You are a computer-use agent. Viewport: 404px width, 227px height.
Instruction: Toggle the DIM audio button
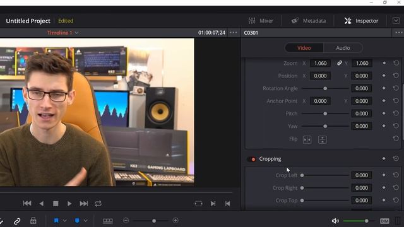384,221
